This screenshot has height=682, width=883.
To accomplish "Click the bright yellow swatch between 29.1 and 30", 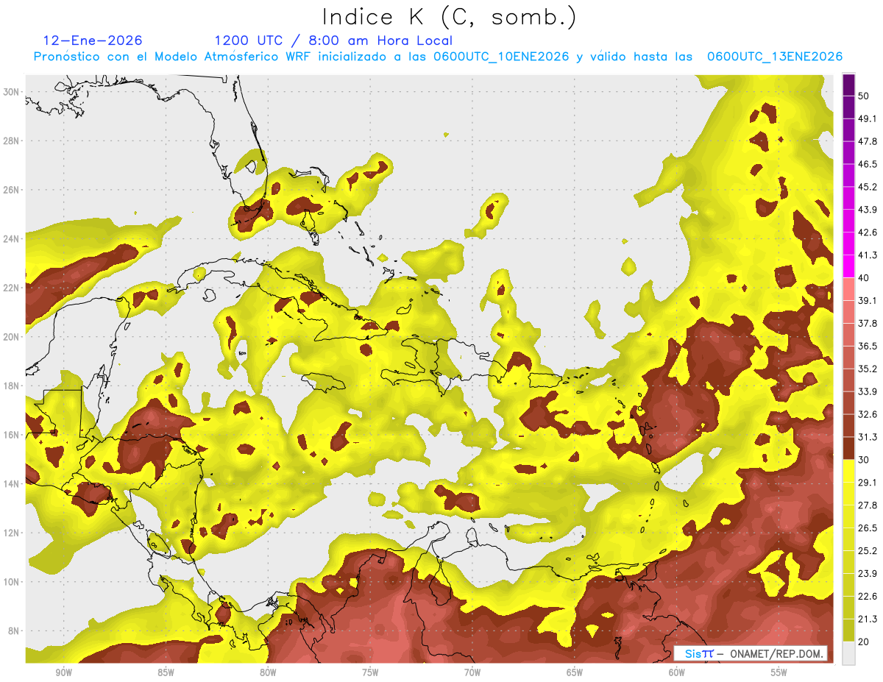I will click(848, 471).
